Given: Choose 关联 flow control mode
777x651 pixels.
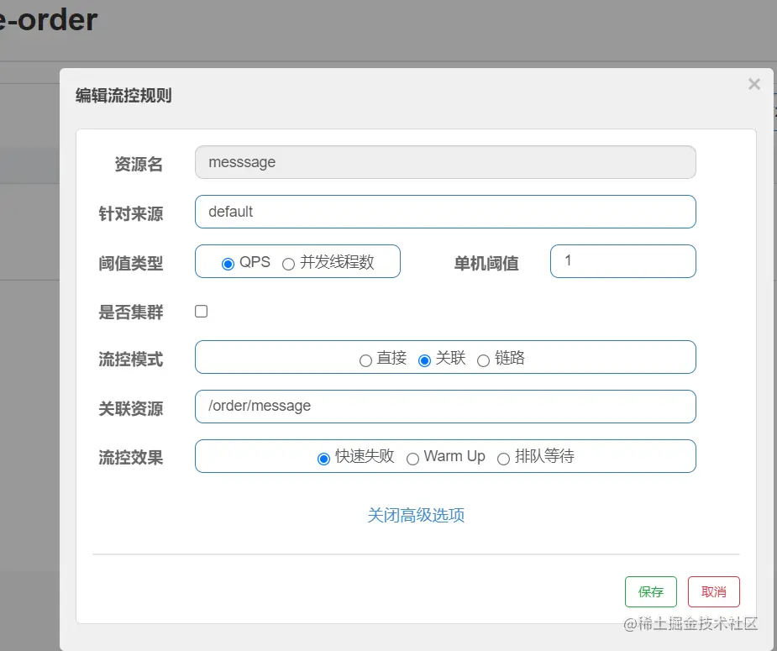Looking at the screenshot, I should 424,360.
